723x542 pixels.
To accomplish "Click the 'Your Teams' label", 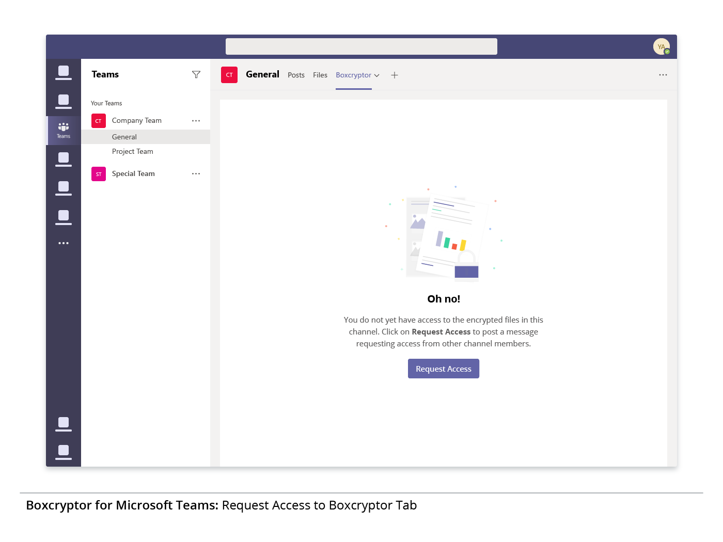I will pos(106,103).
